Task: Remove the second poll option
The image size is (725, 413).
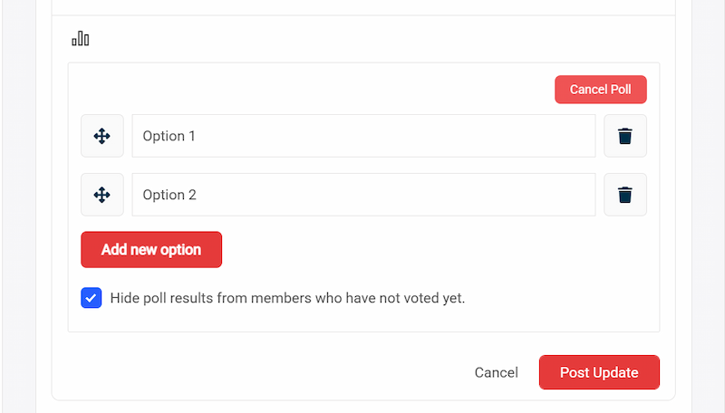Action: coord(625,195)
